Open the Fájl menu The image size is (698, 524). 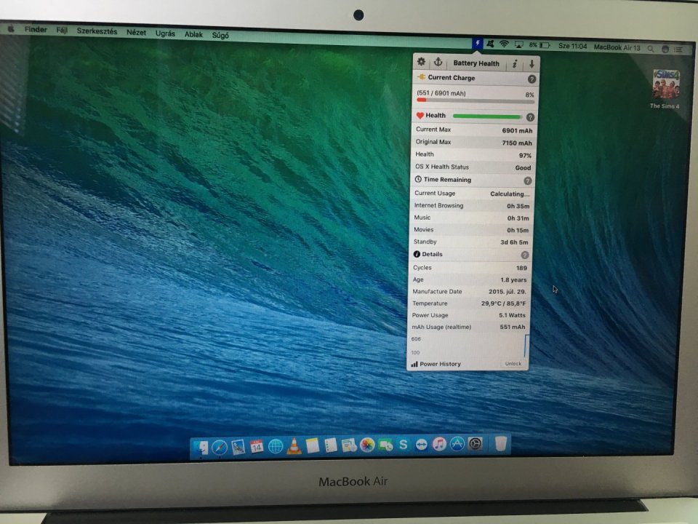tap(62, 31)
